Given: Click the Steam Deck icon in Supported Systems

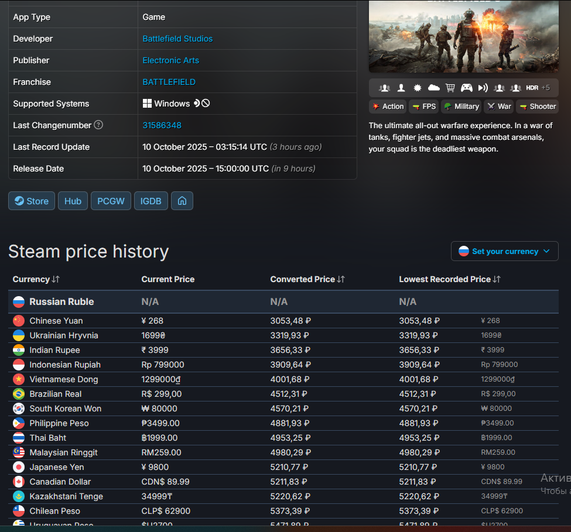Looking at the screenshot, I should [x=197, y=104].
